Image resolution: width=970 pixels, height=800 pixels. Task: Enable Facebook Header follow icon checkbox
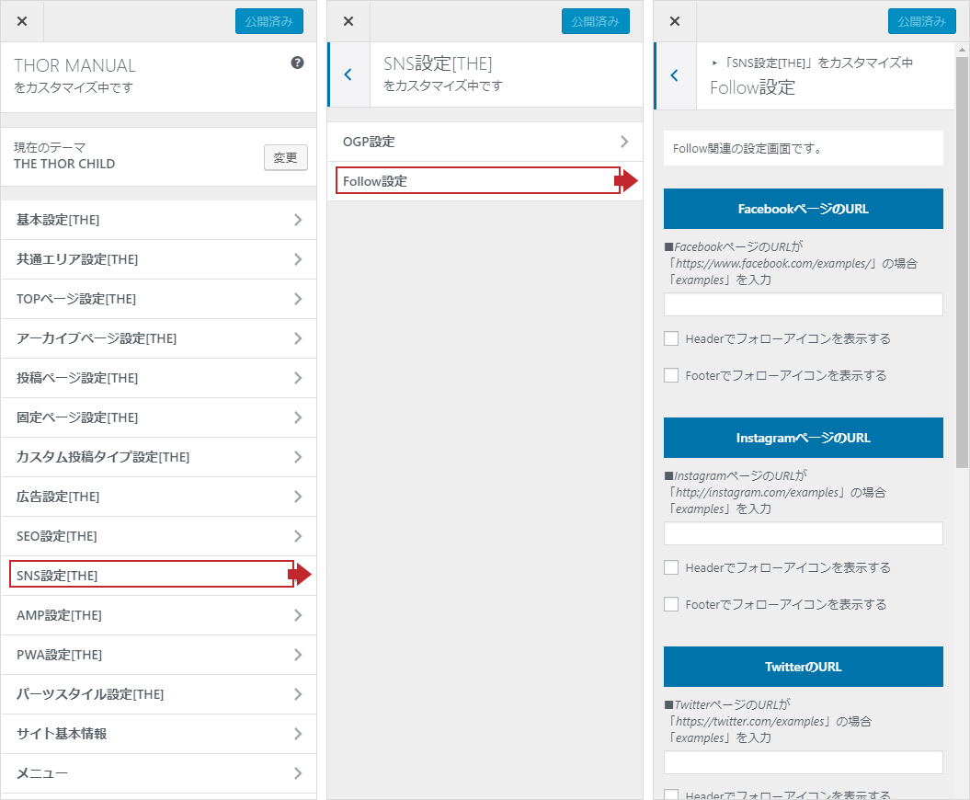[x=671, y=338]
